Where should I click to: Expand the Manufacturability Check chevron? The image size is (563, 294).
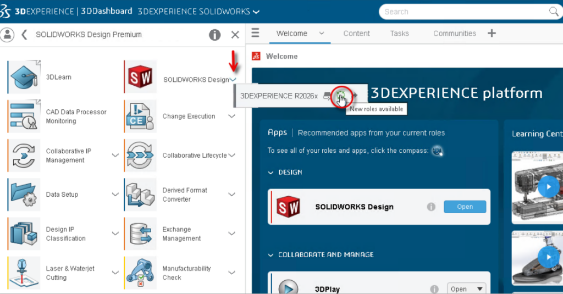click(232, 273)
